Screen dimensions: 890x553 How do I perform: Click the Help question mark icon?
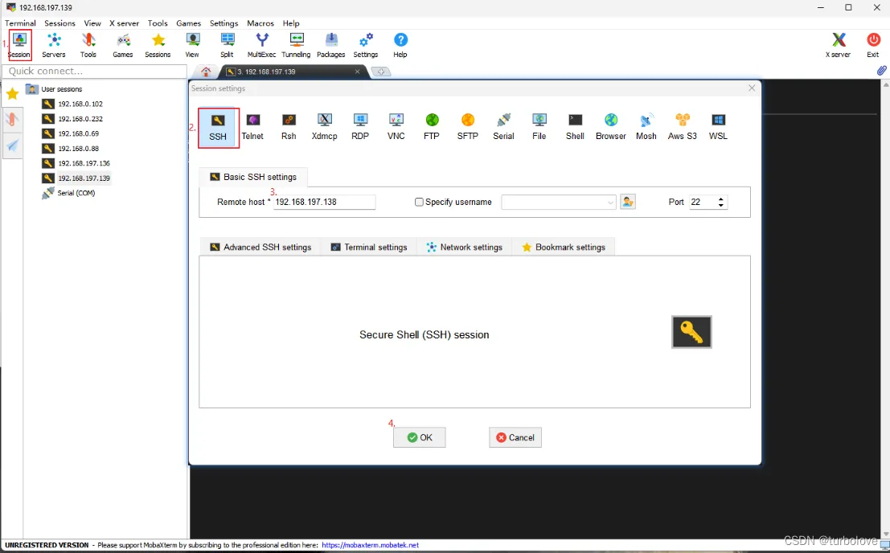(x=400, y=45)
